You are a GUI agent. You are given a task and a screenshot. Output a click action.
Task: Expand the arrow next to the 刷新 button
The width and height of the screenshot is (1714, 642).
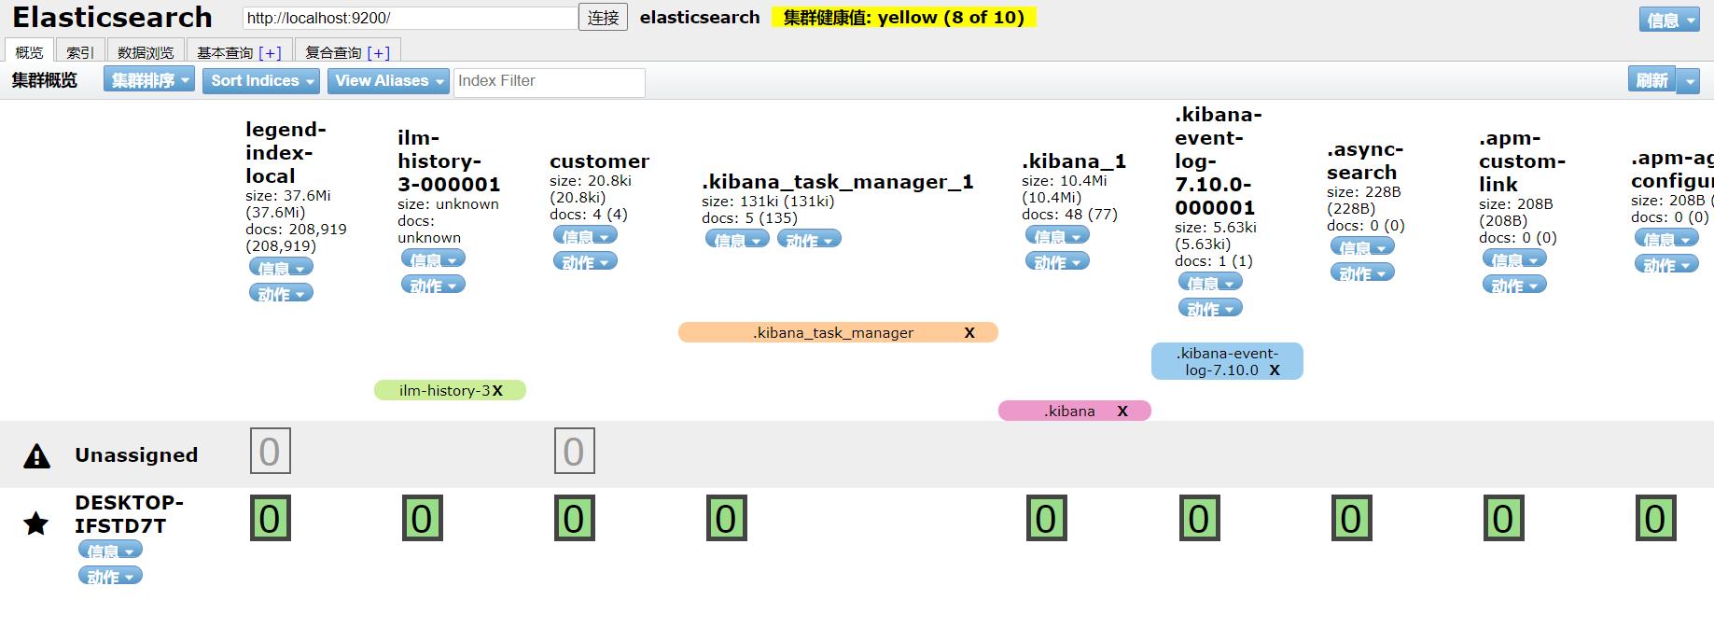(1689, 81)
